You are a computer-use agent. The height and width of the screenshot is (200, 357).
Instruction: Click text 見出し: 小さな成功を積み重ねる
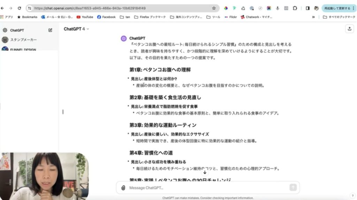point(159,162)
